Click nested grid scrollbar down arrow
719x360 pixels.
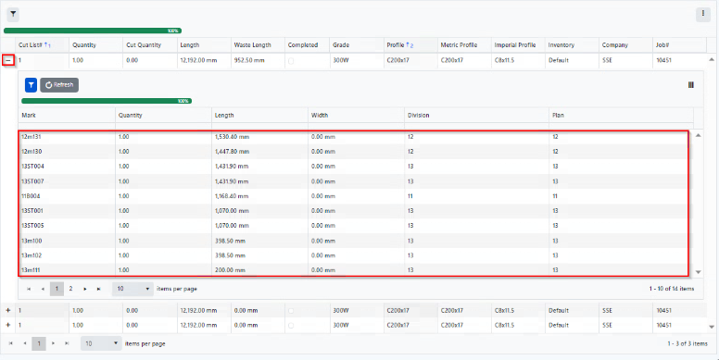[x=699, y=272]
